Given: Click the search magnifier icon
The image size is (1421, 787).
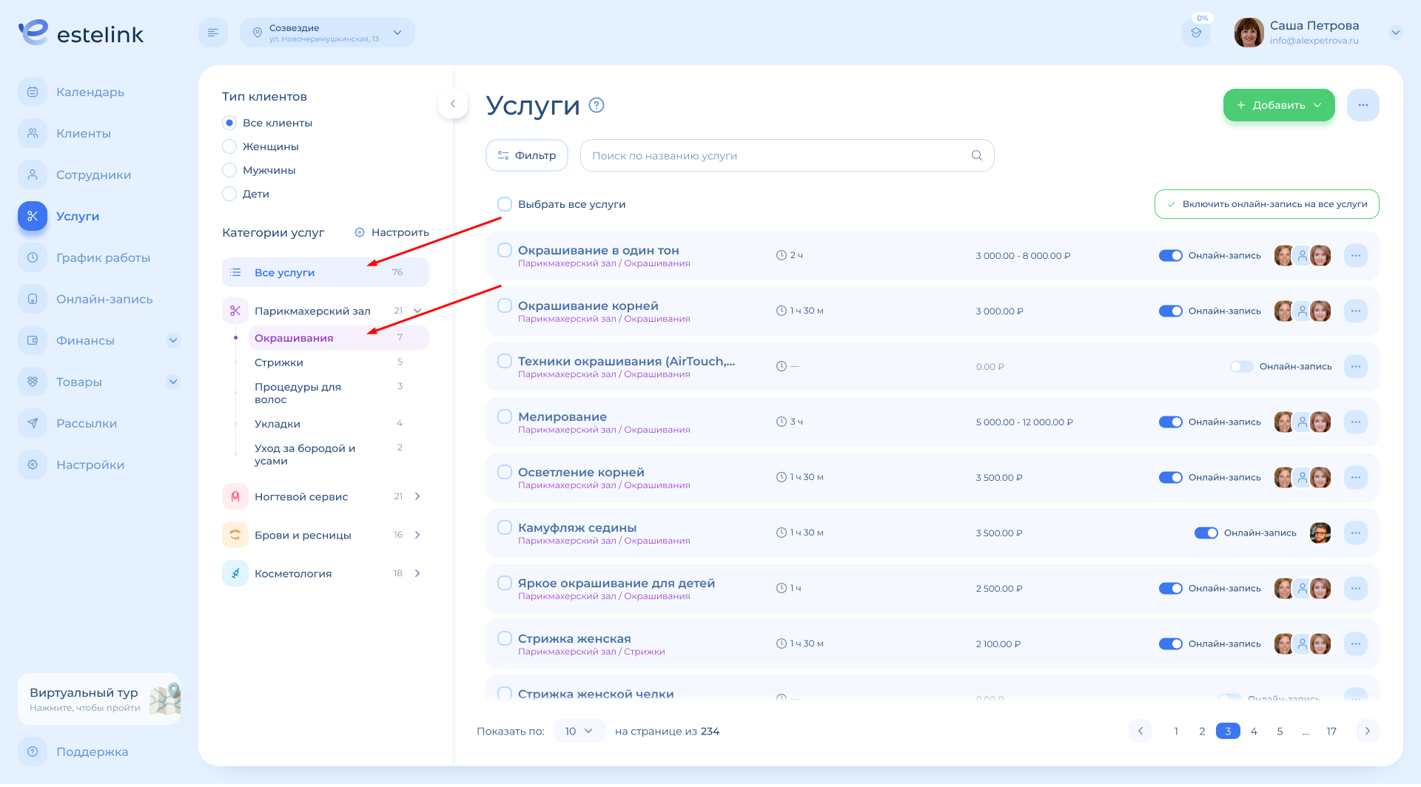Looking at the screenshot, I should [x=976, y=155].
